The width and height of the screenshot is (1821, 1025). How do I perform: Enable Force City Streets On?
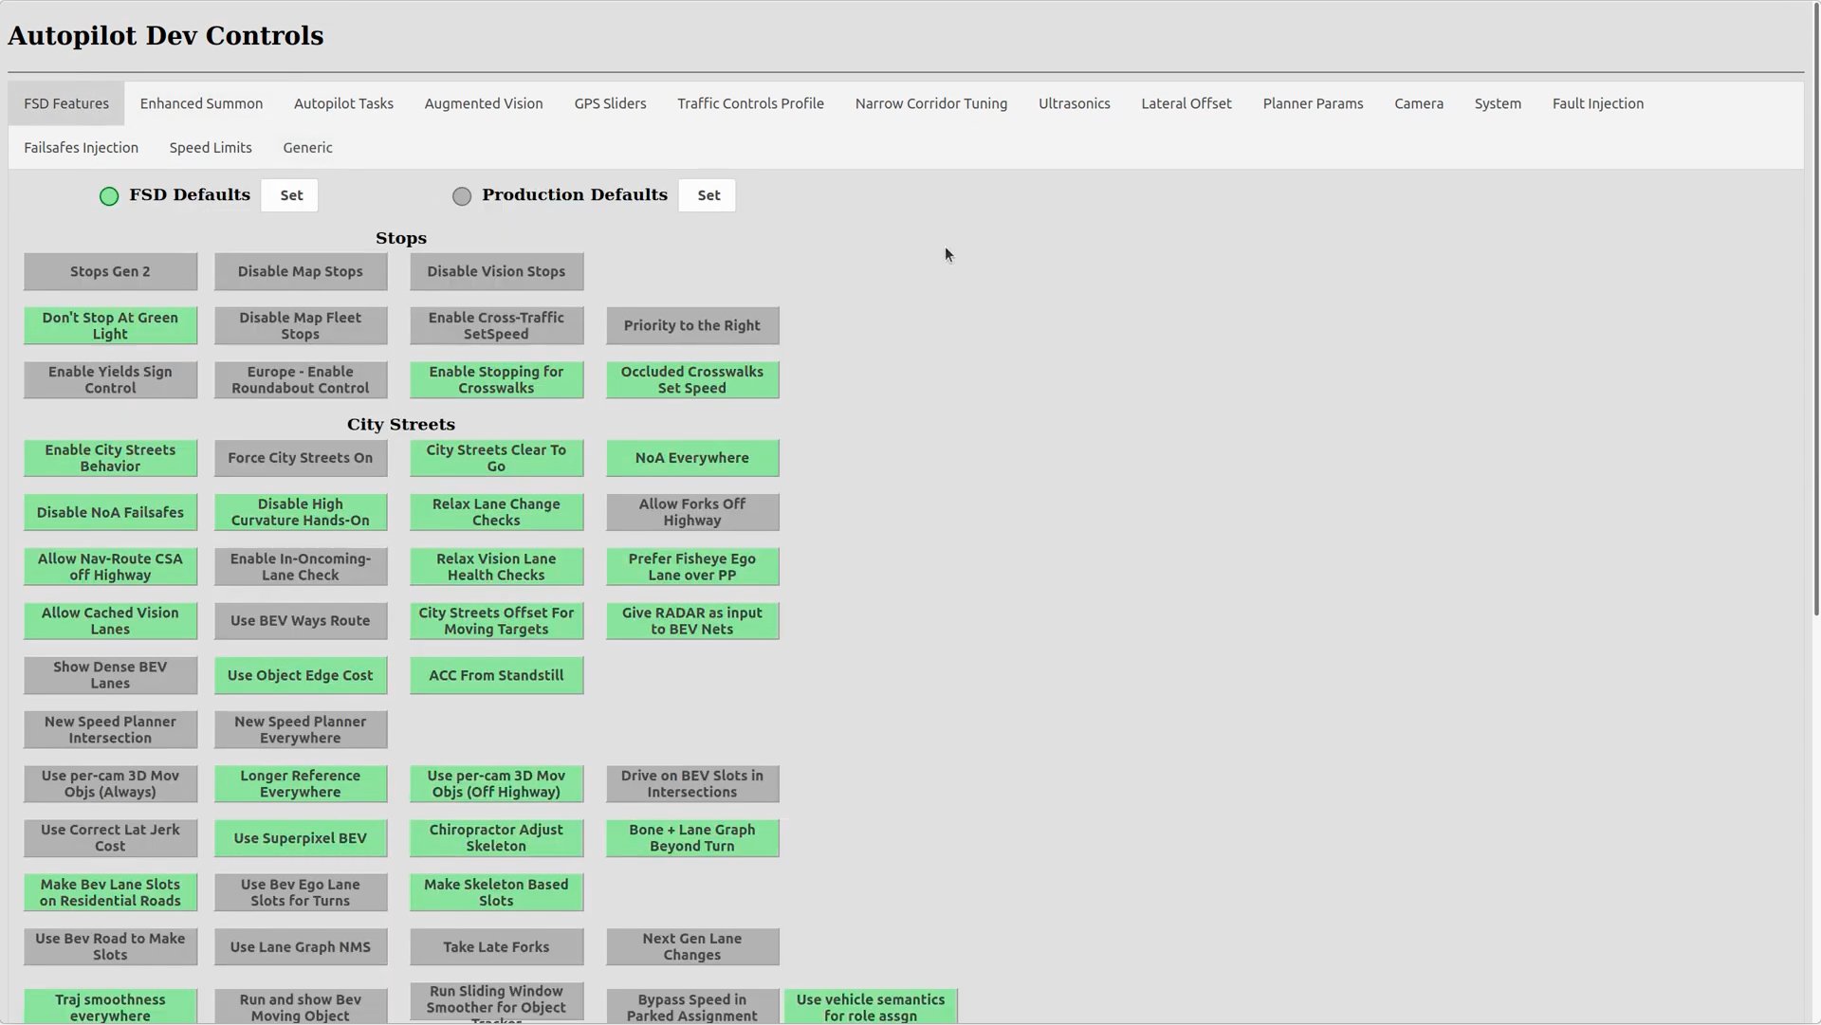point(301,458)
